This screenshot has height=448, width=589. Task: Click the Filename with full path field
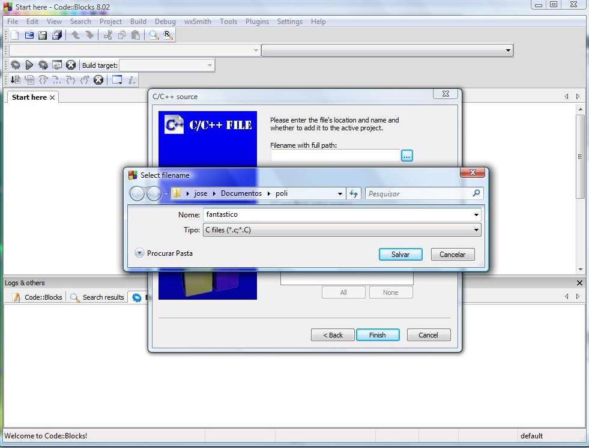pyautogui.click(x=335, y=155)
